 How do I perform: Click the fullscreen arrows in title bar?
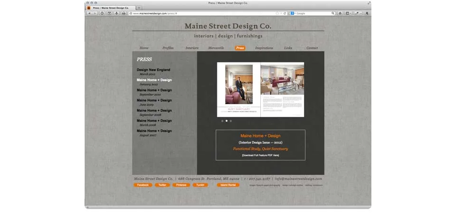coord(369,3)
